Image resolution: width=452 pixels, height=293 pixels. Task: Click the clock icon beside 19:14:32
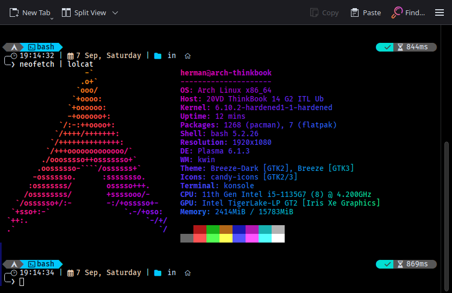[14, 55]
